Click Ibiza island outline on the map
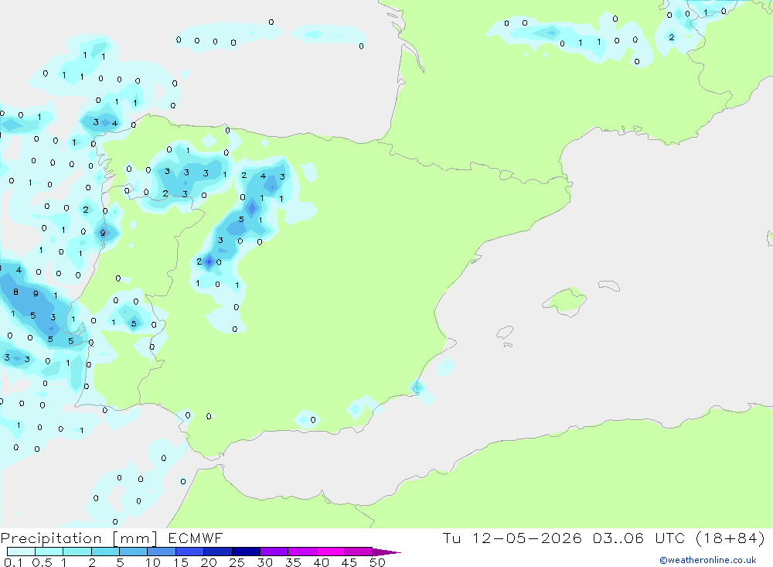773x567 pixels. point(505,332)
